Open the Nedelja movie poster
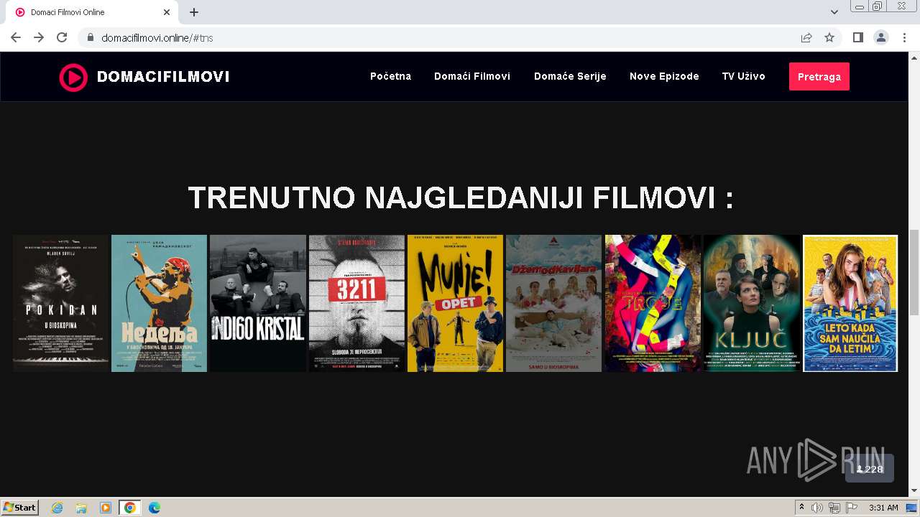Screen dimensions: 920x517 tap(159, 303)
